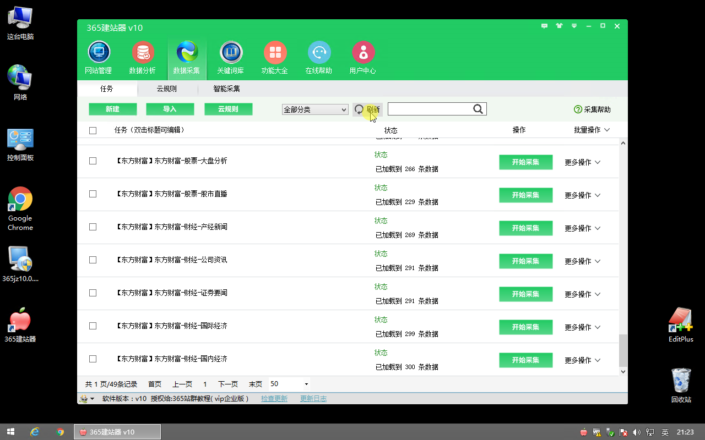Switch to 智能采集 tab
705x440 pixels.
[226, 89]
